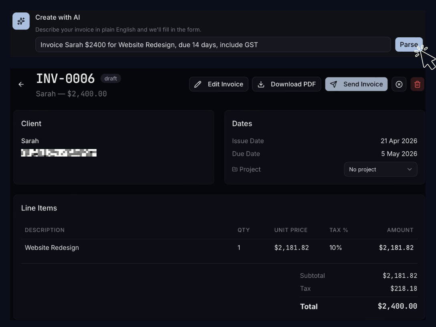Viewport: 436px width, 327px height.
Task: Click the Total amount $2,400.00
Action: point(398,306)
